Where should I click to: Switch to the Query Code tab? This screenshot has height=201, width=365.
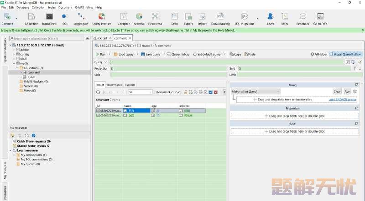[x=115, y=85]
